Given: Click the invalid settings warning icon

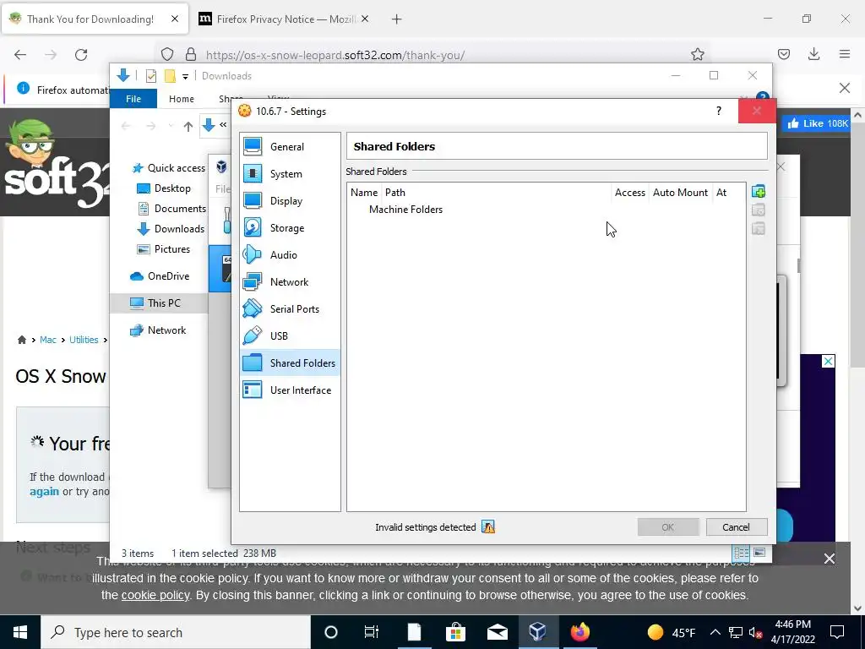Looking at the screenshot, I should tap(488, 527).
